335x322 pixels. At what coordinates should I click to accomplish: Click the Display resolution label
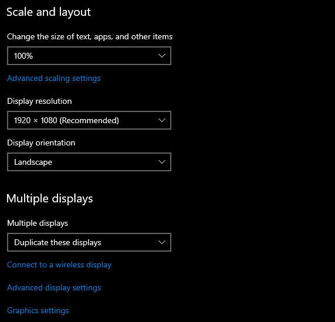[x=39, y=101]
